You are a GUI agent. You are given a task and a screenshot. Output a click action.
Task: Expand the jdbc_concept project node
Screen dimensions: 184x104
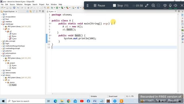pyautogui.click(x=1, y=41)
